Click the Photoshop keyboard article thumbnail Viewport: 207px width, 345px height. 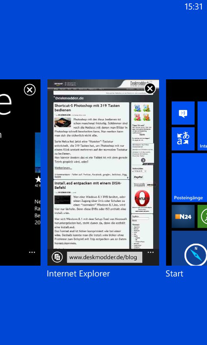click(63, 122)
